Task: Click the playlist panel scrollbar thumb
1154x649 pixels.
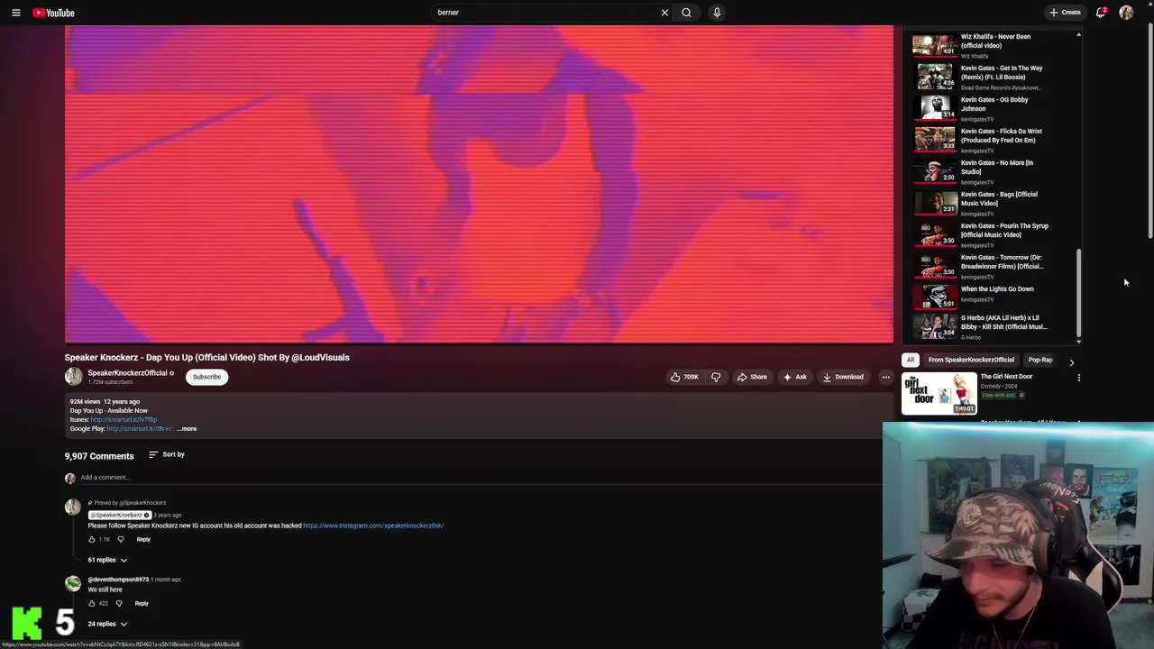Action: click(x=1078, y=291)
